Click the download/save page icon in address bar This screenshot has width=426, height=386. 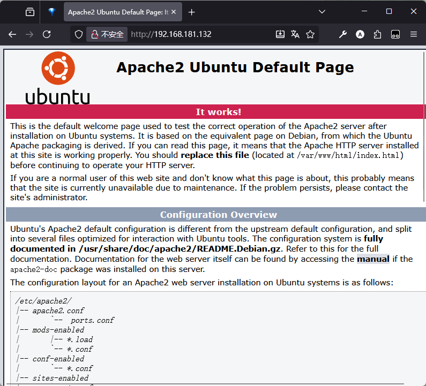click(x=280, y=34)
